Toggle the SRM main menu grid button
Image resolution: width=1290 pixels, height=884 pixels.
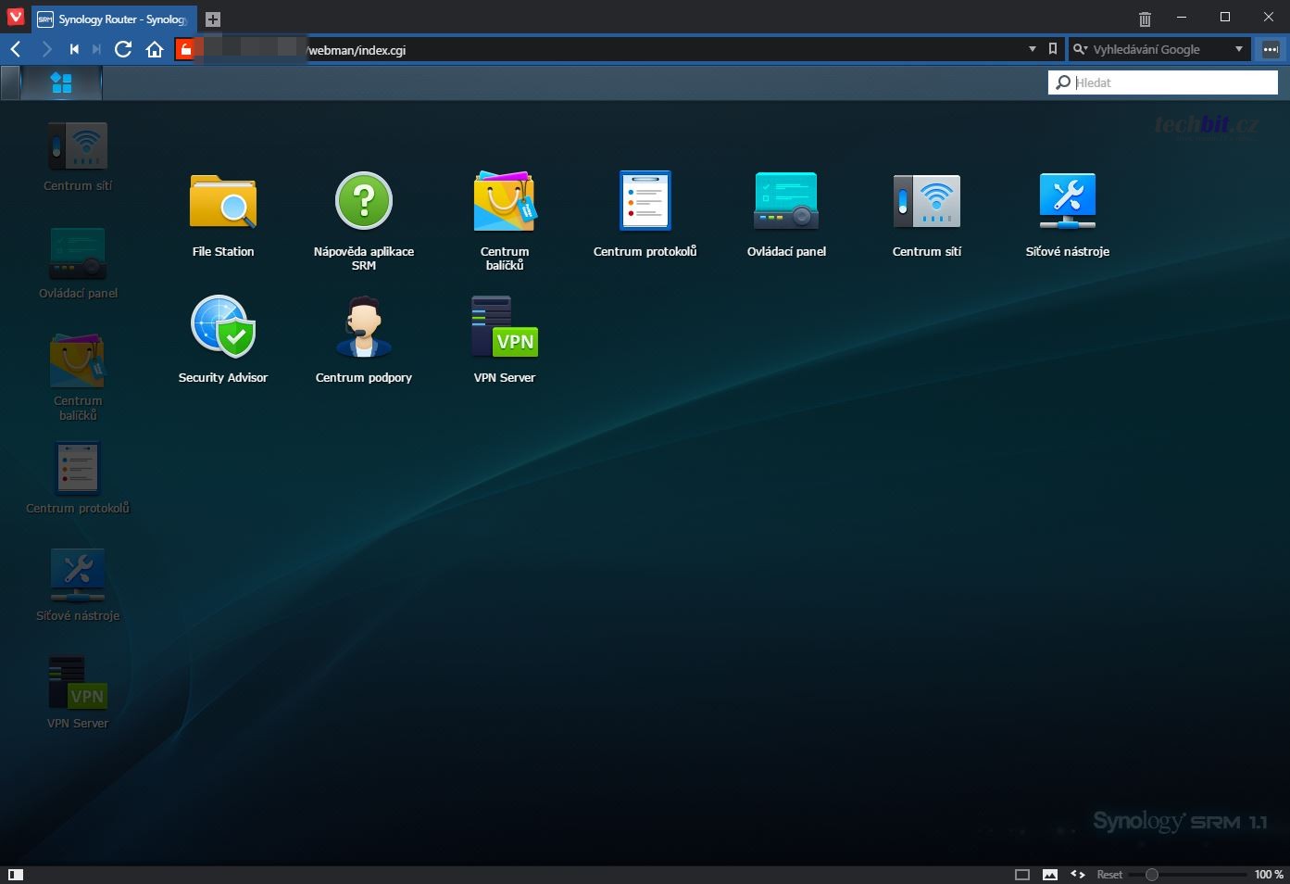pyautogui.click(x=62, y=83)
